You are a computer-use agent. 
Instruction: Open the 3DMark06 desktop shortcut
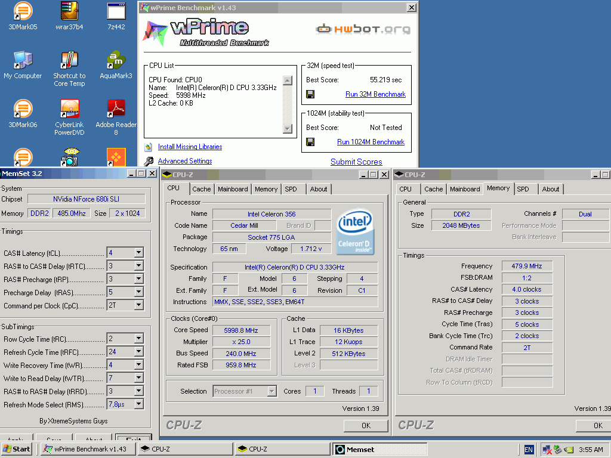tap(23, 114)
